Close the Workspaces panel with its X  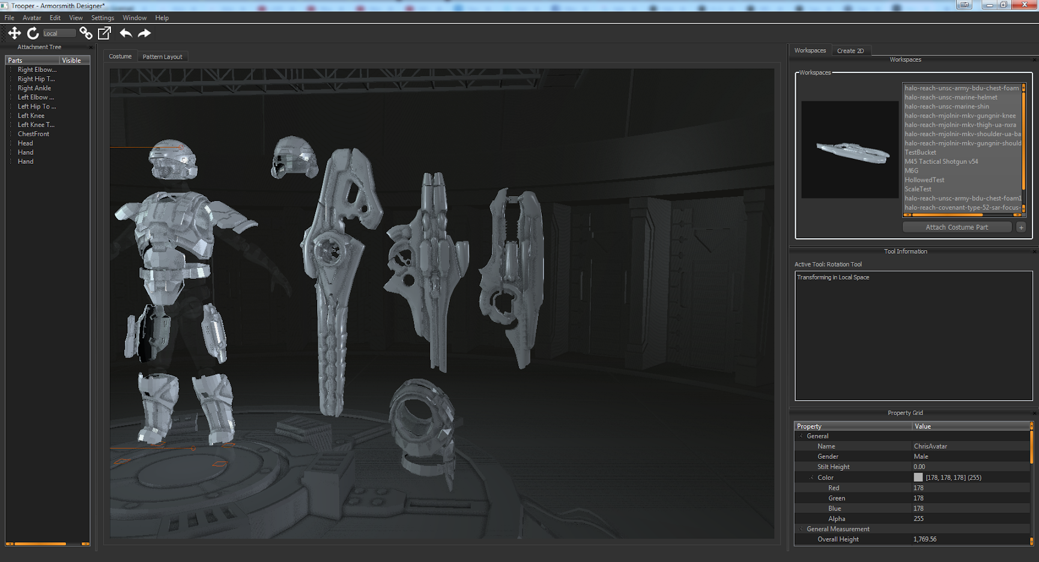pos(1034,60)
